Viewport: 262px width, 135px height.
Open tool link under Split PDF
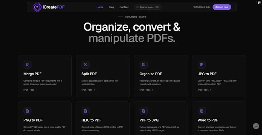point(88,90)
